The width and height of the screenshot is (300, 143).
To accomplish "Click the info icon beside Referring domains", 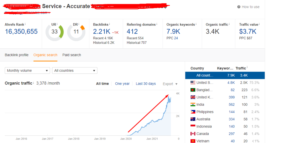I will 157,24.
